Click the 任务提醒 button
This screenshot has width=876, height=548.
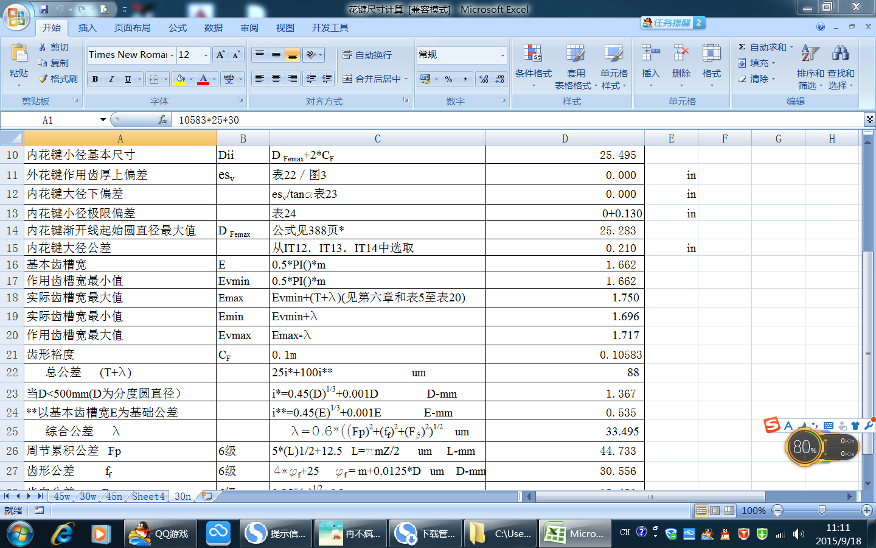coord(668,23)
